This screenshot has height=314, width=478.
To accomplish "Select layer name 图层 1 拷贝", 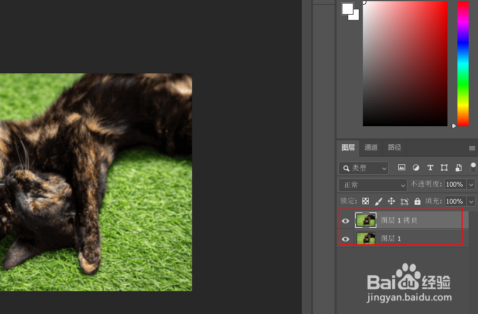I will click(x=399, y=220).
